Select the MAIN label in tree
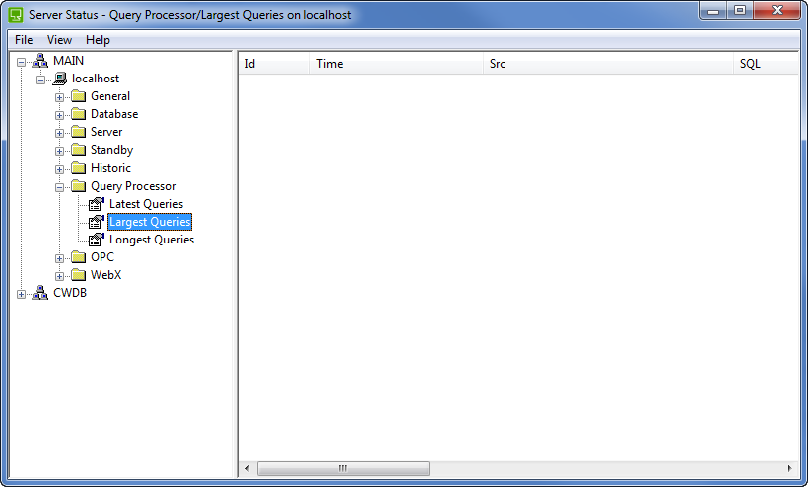Viewport: 808px width, 487px height. [68, 61]
